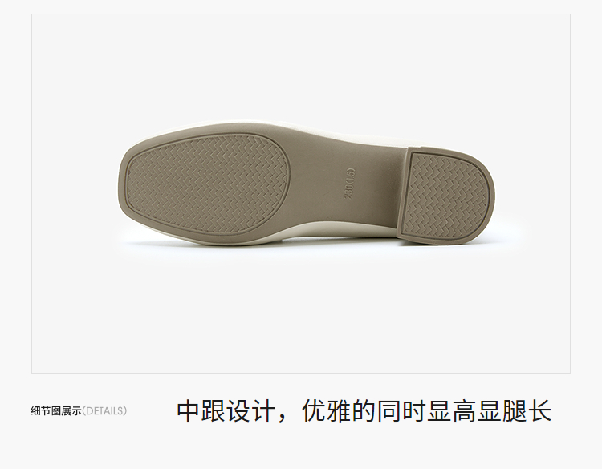
Task: Select the heel's zigzag tread block
Action: click(x=445, y=194)
